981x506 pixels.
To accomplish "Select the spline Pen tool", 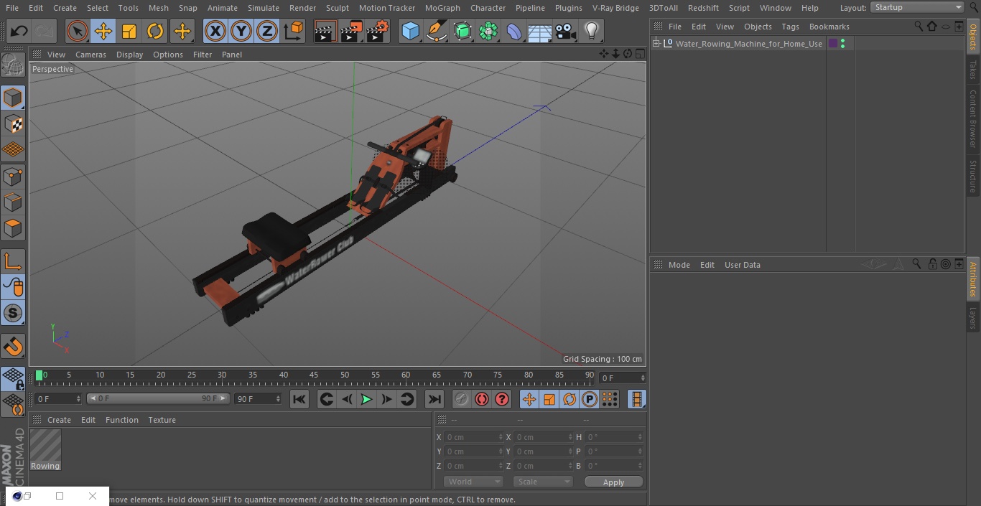I will (x=437, y=31).
